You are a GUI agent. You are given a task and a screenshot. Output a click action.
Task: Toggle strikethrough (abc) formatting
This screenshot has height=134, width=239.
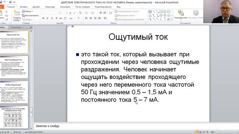61,18
